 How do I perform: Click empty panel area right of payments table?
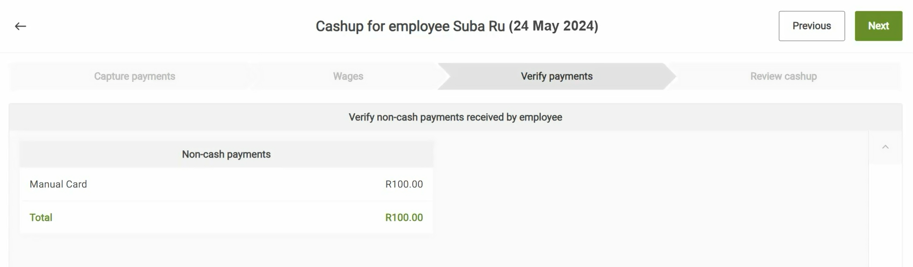[647, 200]
